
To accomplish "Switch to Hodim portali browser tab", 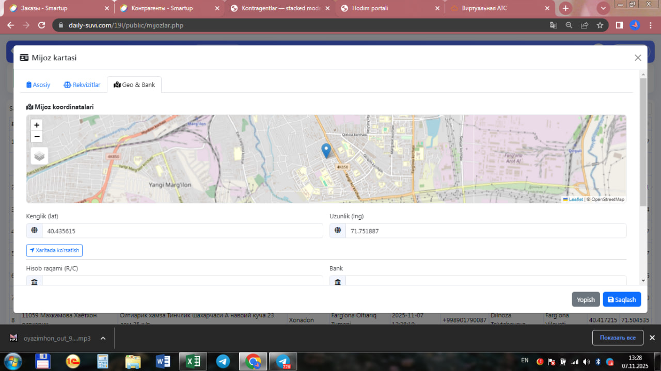I will click(388, 8).
